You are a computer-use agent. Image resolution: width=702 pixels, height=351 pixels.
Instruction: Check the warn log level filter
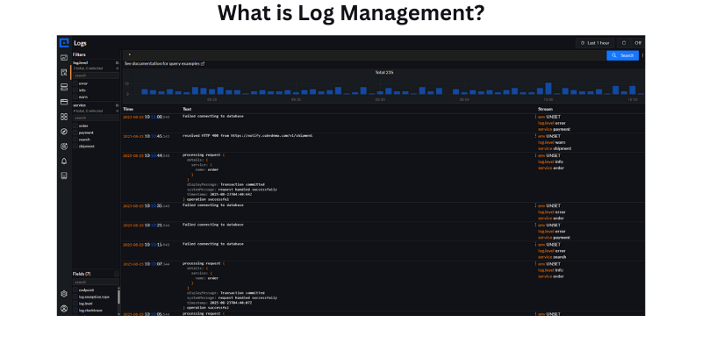coord(75,97)
